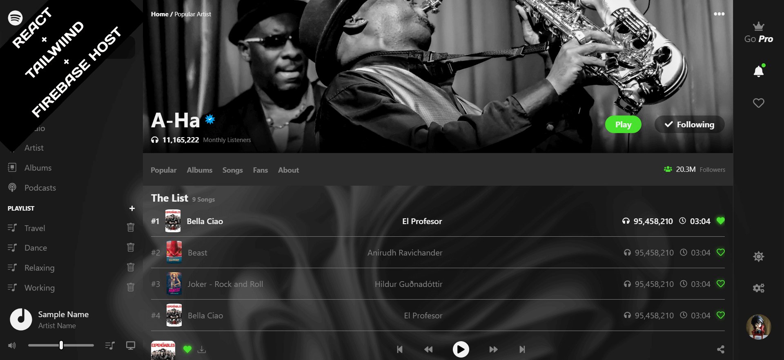The image size is (784, 360).
Task: Click artist Hildur Guðnadóttir
Action: [x=408, y=284]
